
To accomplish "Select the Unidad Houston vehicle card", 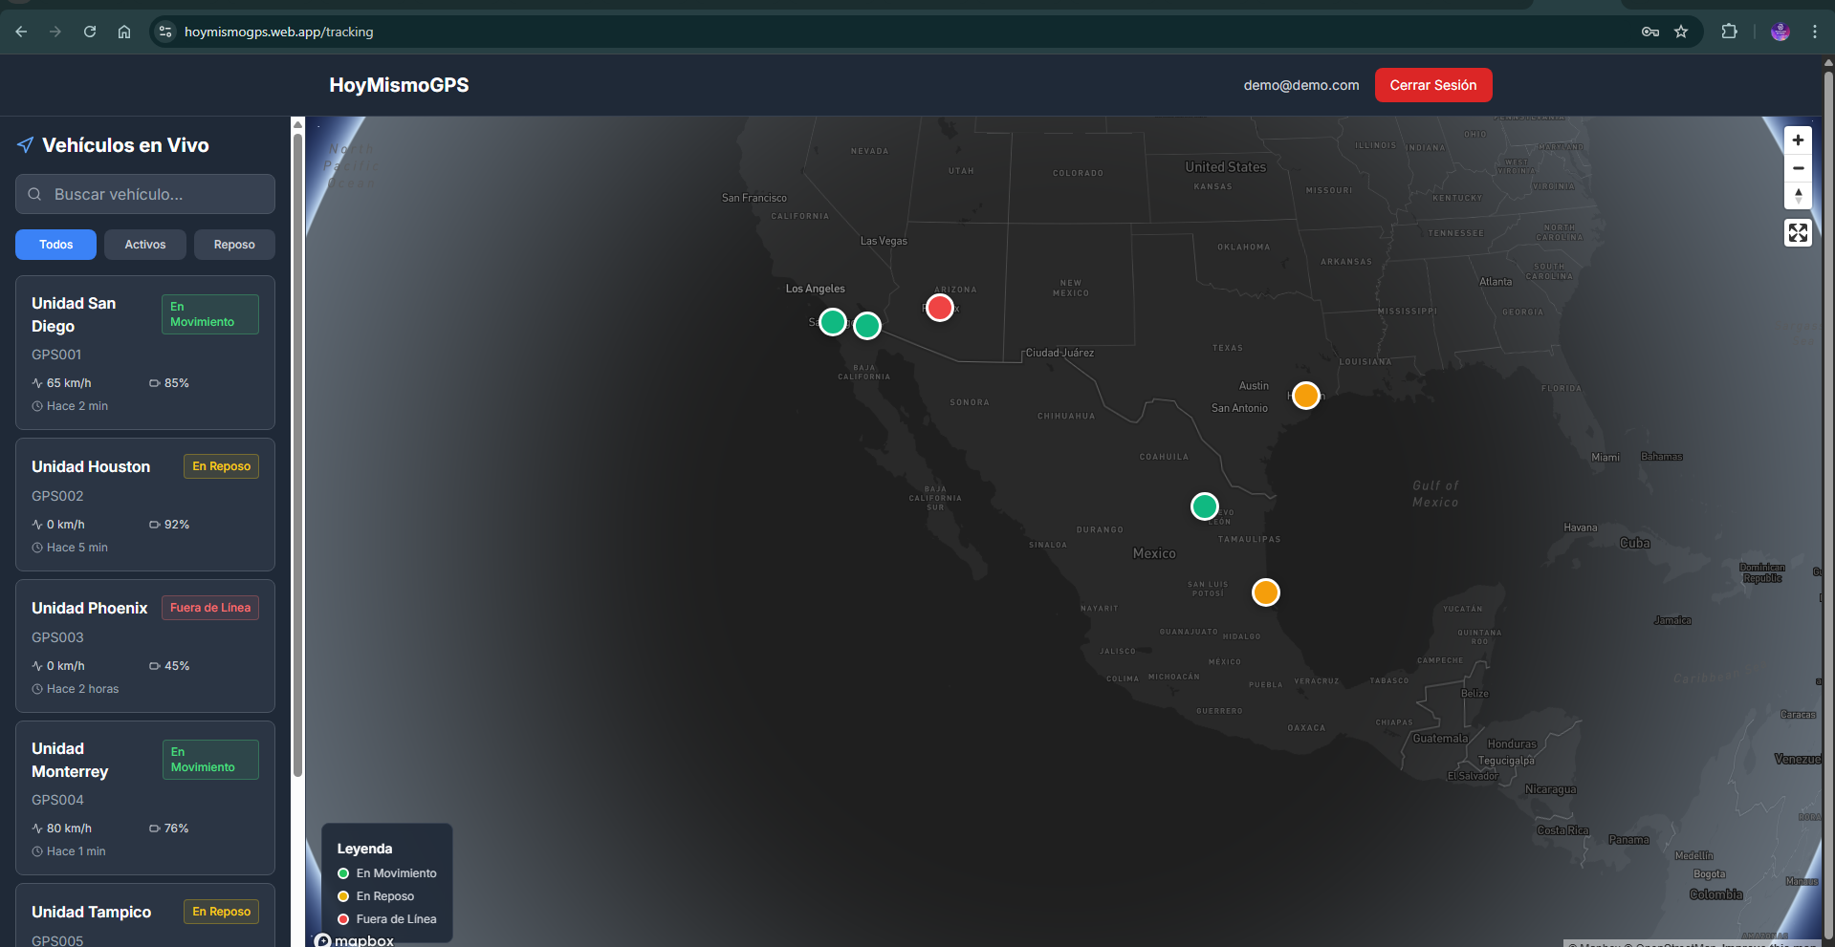I will point(145,505).
